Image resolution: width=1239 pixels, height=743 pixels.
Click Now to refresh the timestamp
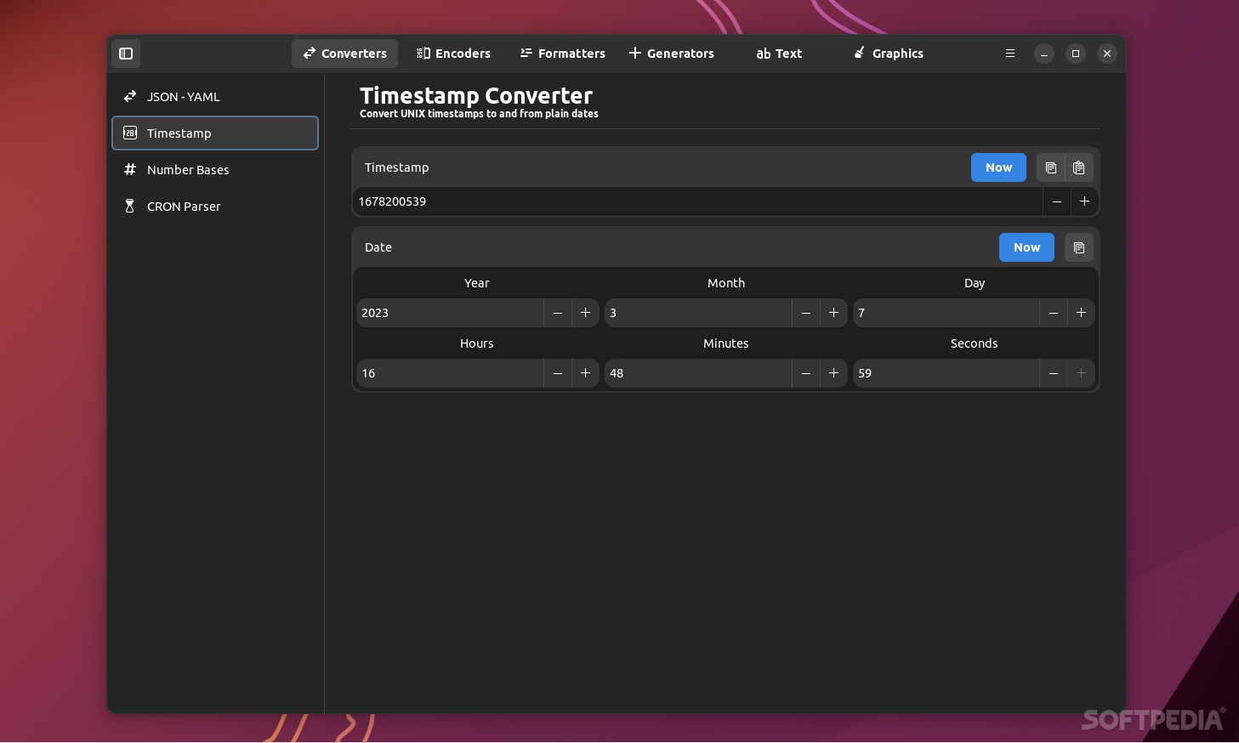pyautogui.click(x=998, y=167)
